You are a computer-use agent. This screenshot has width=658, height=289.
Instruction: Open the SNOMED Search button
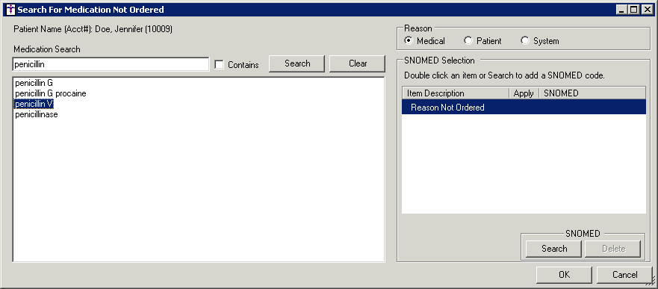click(554, 249)
